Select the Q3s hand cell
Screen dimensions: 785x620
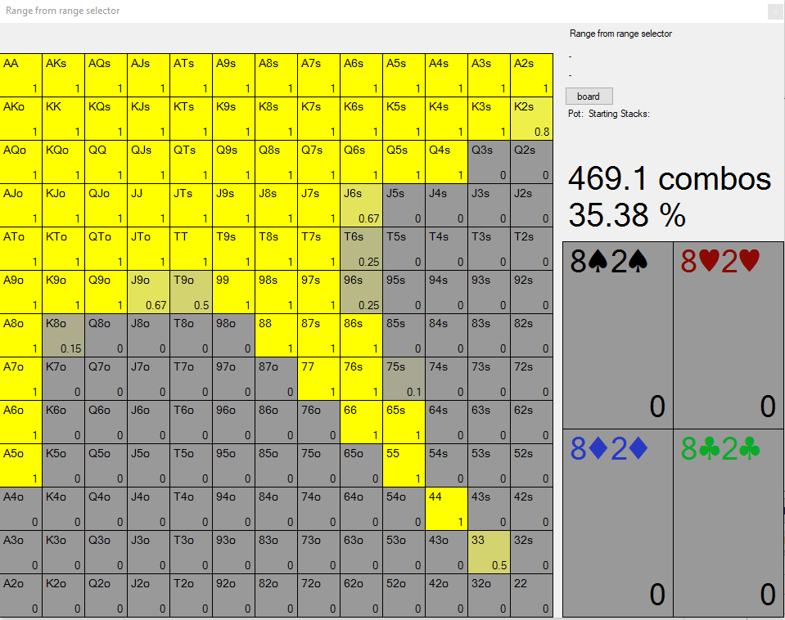pos(489,162)
